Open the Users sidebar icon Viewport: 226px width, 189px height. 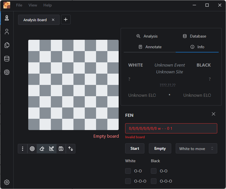7,32
